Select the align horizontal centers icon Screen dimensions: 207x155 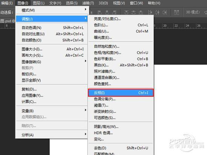[x=107, y=12]
